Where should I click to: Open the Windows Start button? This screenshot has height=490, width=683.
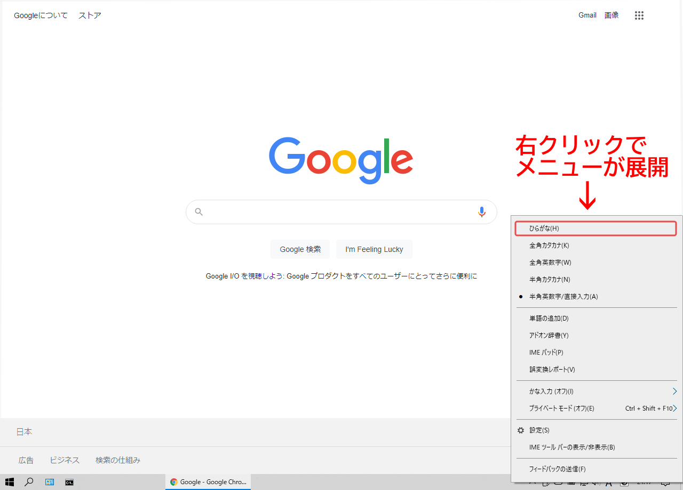coord(10,482)
